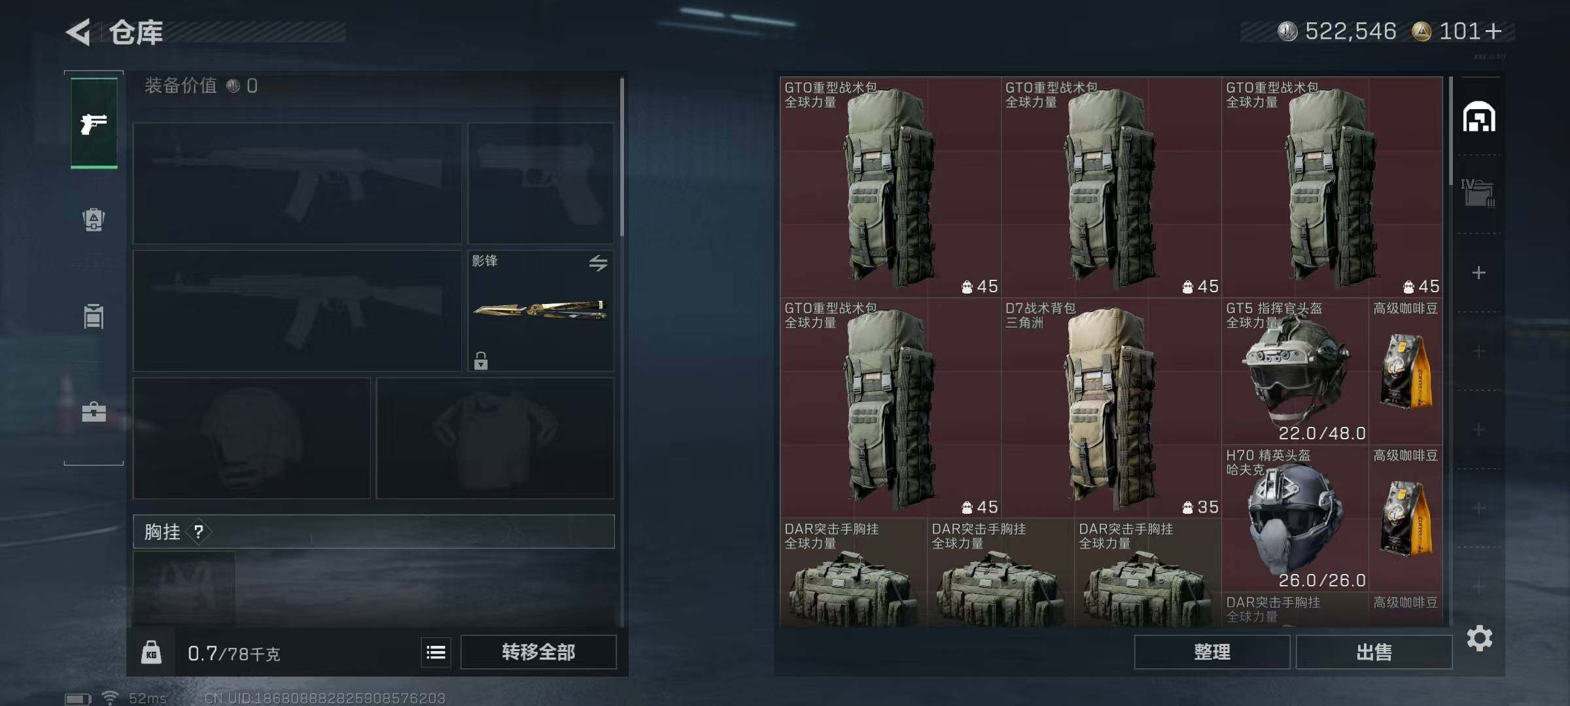
Task: Add a storage expansion with the first plus
Action: 1479,273
